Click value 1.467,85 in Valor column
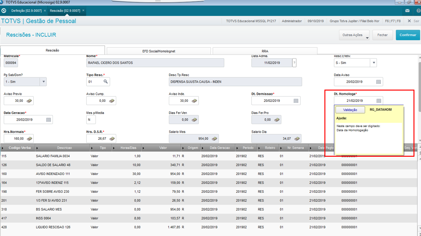 click(x=174, y=227)
